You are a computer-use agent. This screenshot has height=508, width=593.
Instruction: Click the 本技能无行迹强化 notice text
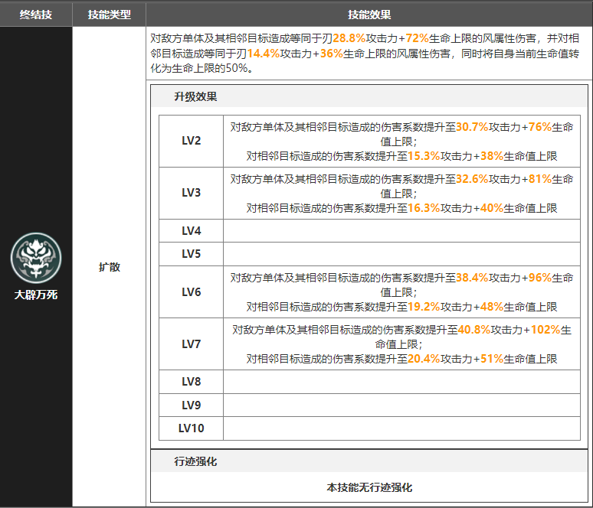tap(369, 487)
